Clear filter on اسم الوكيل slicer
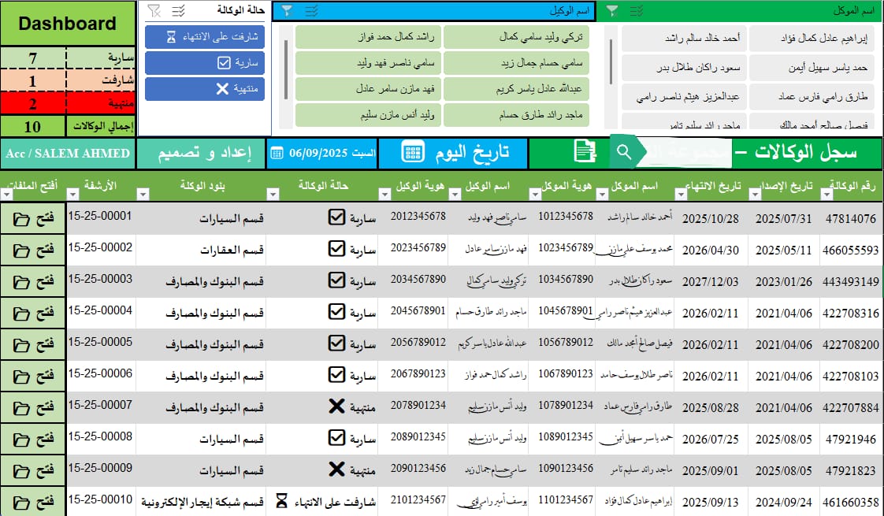This screenshot has width=884, height=516. point(287,11)
